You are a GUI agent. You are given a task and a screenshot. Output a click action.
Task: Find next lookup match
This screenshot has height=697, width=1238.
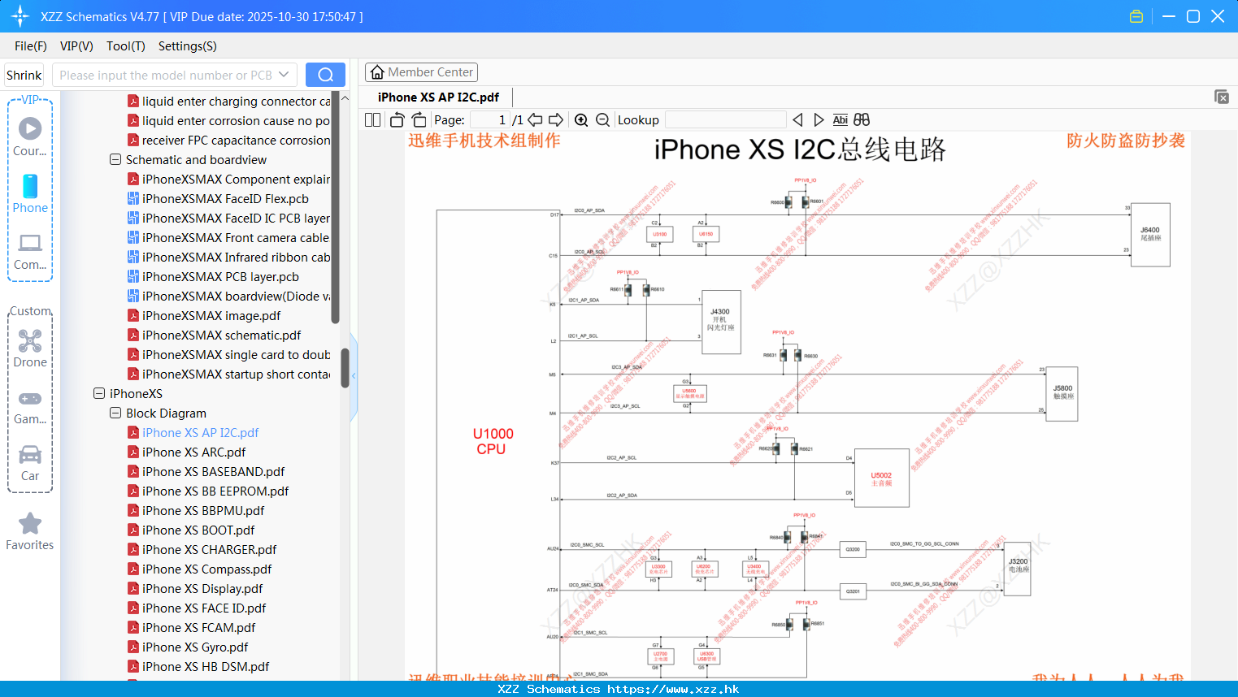(819, 120)
